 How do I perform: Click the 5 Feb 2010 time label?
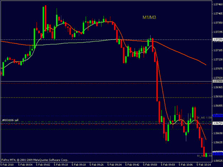(x=7, y=165)
